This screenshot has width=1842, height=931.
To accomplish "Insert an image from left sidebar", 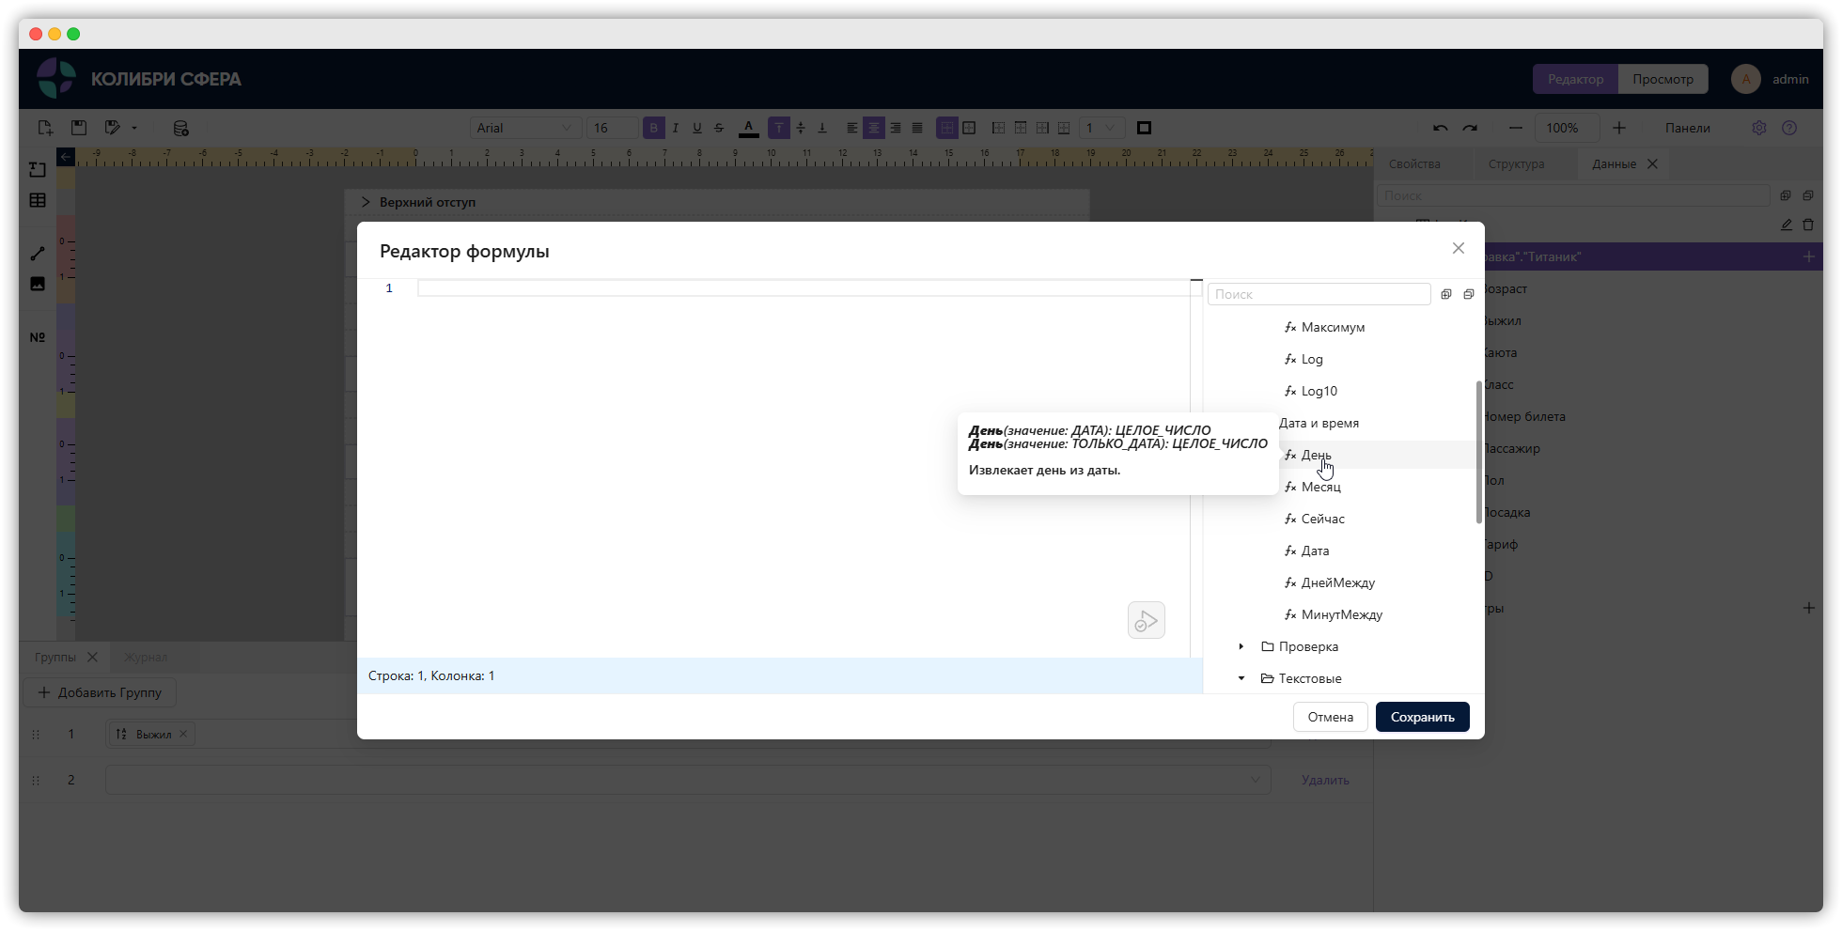I will click(38, 284).
